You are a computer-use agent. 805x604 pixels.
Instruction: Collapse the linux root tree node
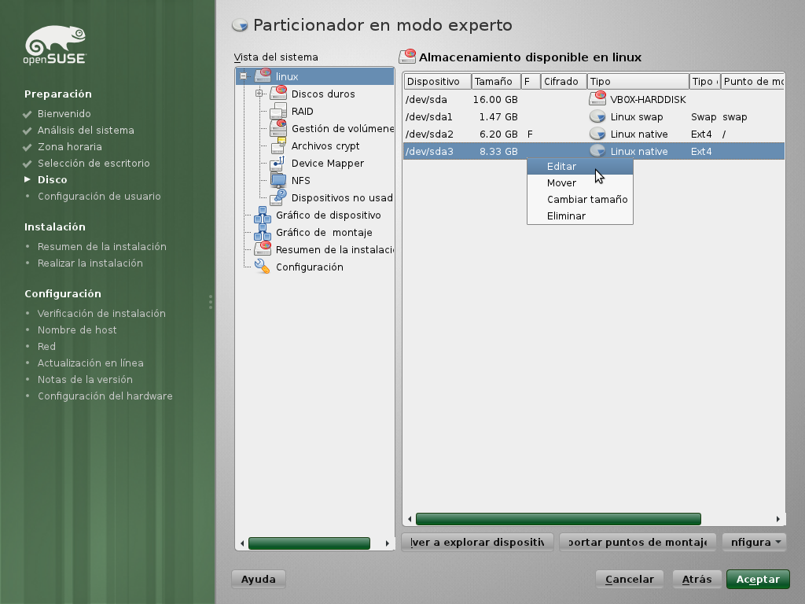tap(244, 76)
